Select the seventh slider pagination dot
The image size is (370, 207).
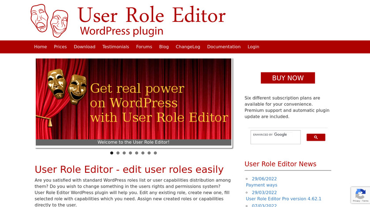[149, 153]
